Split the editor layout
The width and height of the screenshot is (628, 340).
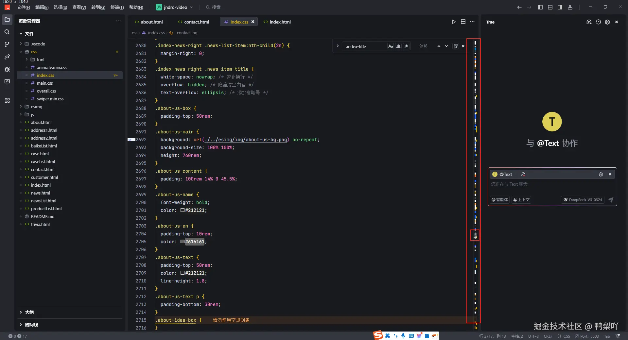pos(463,22)
